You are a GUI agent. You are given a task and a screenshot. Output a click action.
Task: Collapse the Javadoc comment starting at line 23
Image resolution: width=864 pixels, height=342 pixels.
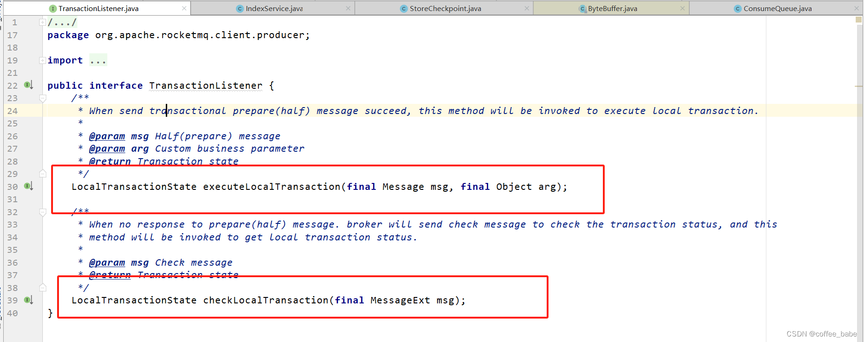[x=43, y=98]
